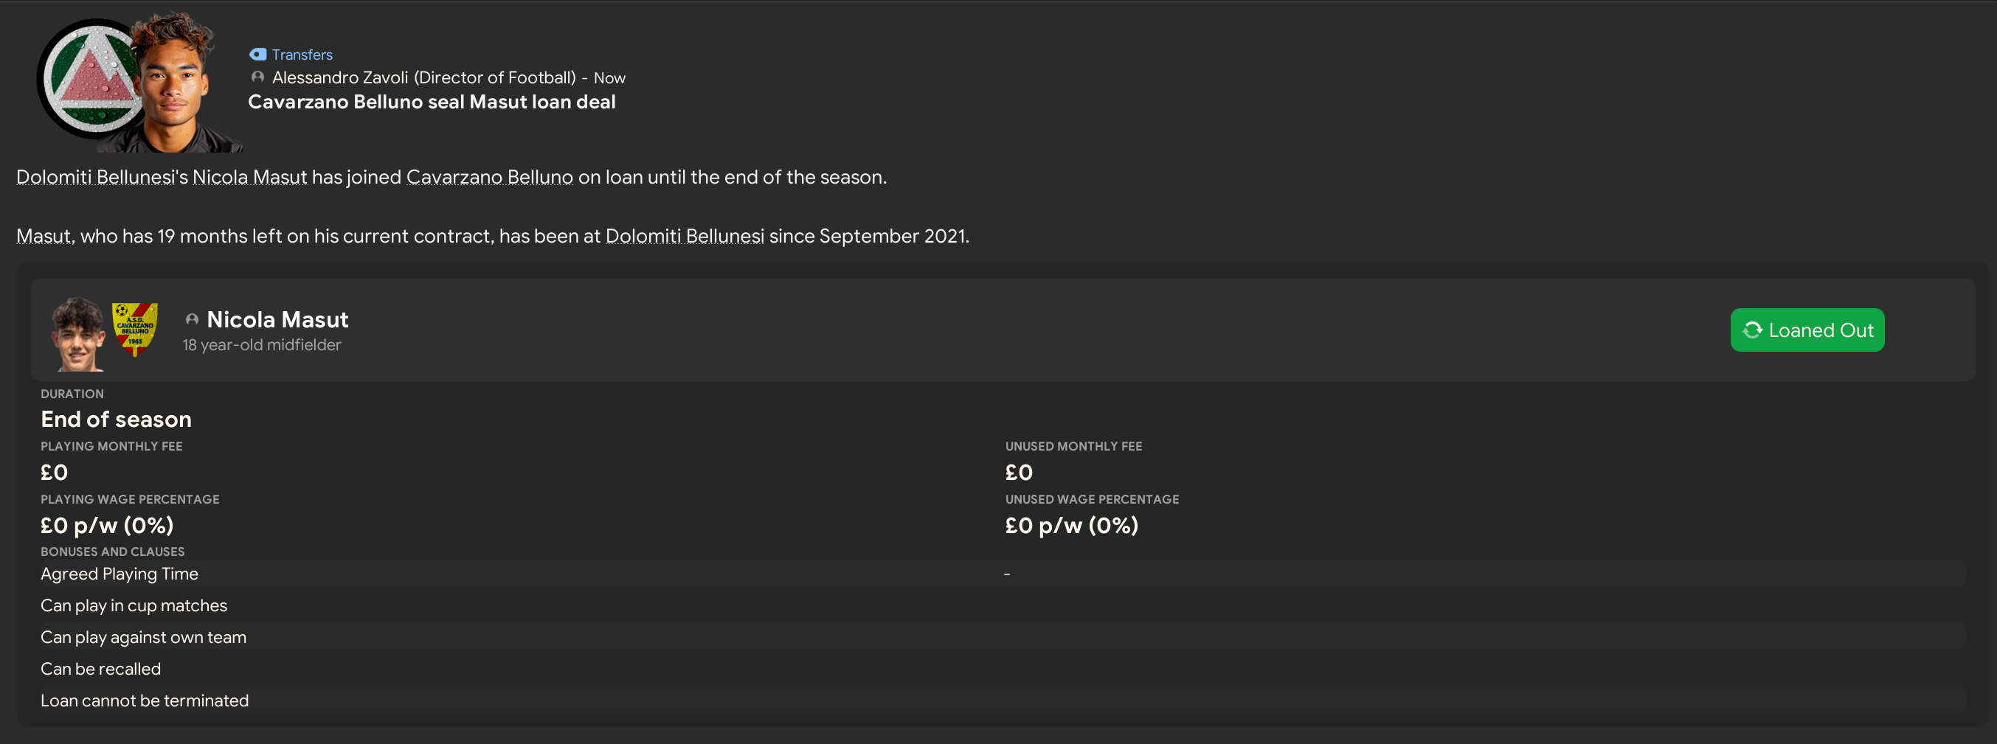Click the Masut link starting the contract sentence

[44, 236]
